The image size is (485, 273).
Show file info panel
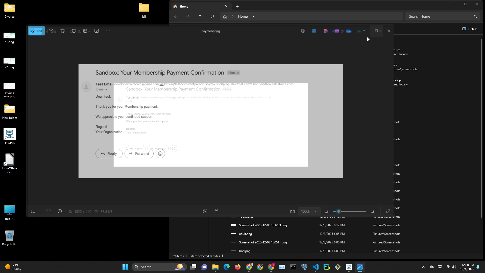click(60, 211)
